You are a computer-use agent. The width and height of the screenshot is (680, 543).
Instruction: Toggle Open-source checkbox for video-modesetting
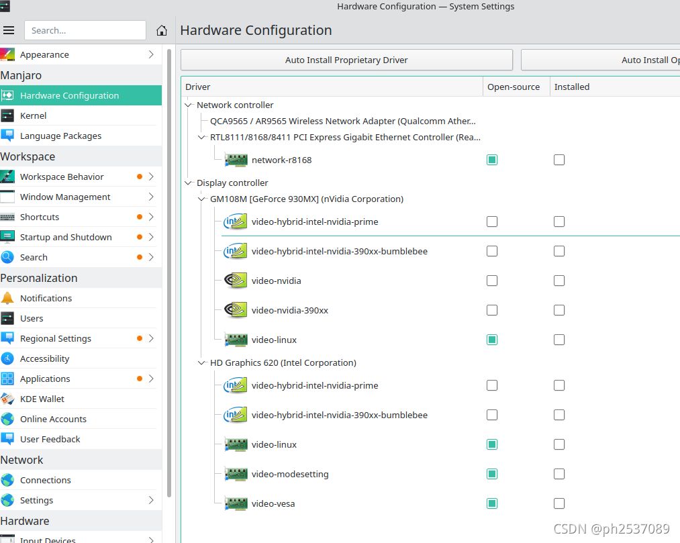(492, 474)
